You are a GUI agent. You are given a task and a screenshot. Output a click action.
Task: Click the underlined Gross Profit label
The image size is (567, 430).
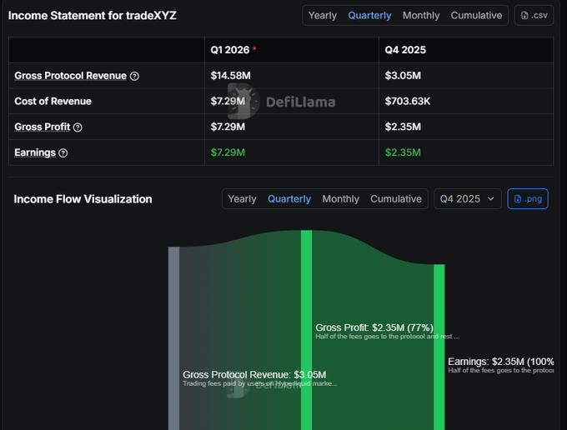pos(43,127)
